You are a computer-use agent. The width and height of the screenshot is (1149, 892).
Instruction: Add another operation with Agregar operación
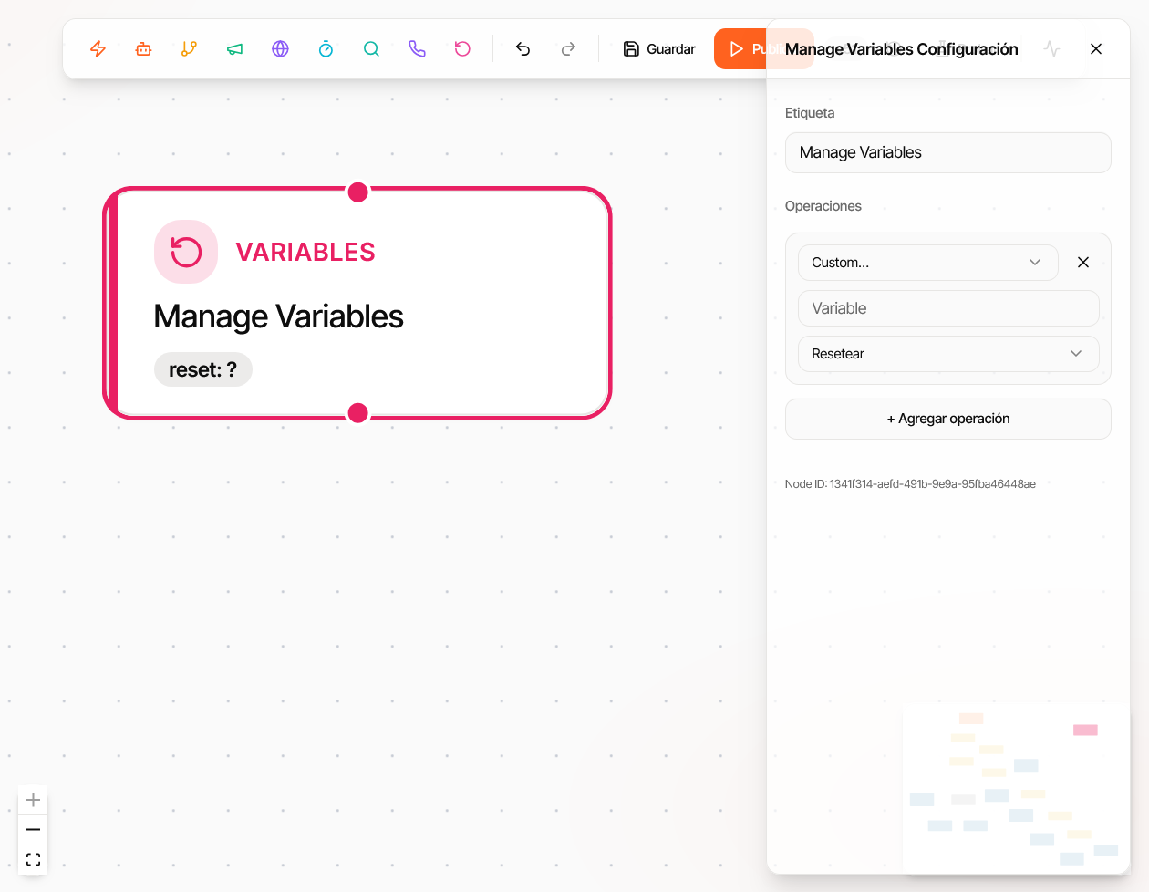947,419
